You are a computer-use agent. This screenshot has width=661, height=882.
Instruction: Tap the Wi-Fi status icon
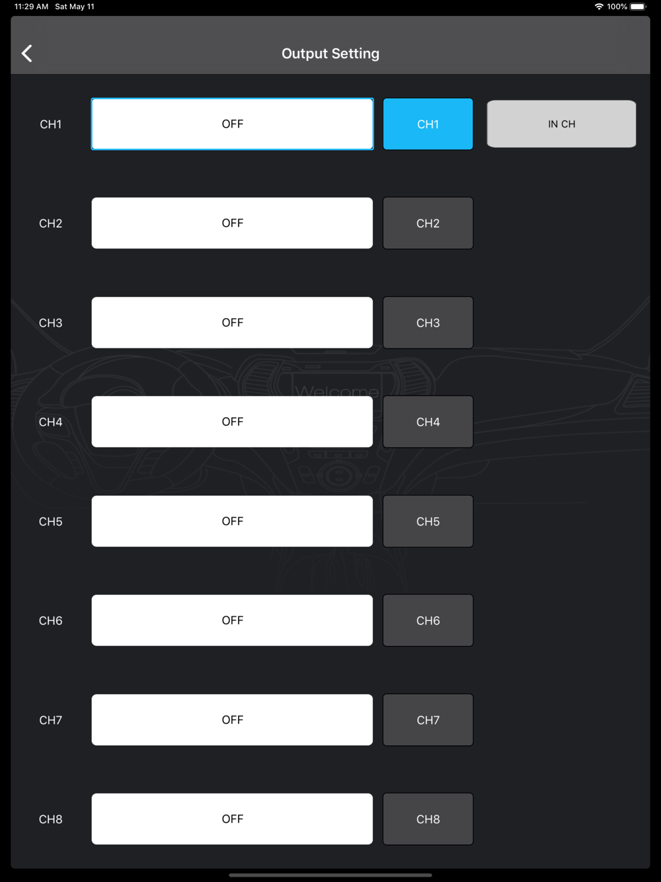click(x=599, y=7)
